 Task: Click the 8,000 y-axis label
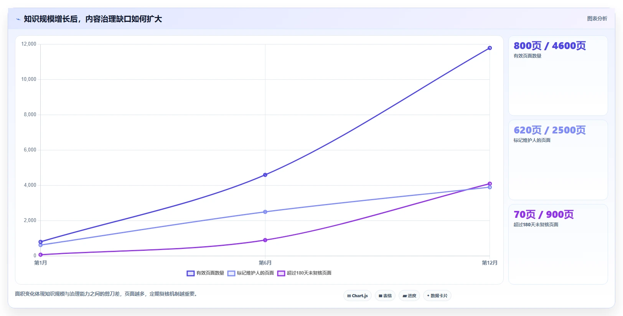30,115
